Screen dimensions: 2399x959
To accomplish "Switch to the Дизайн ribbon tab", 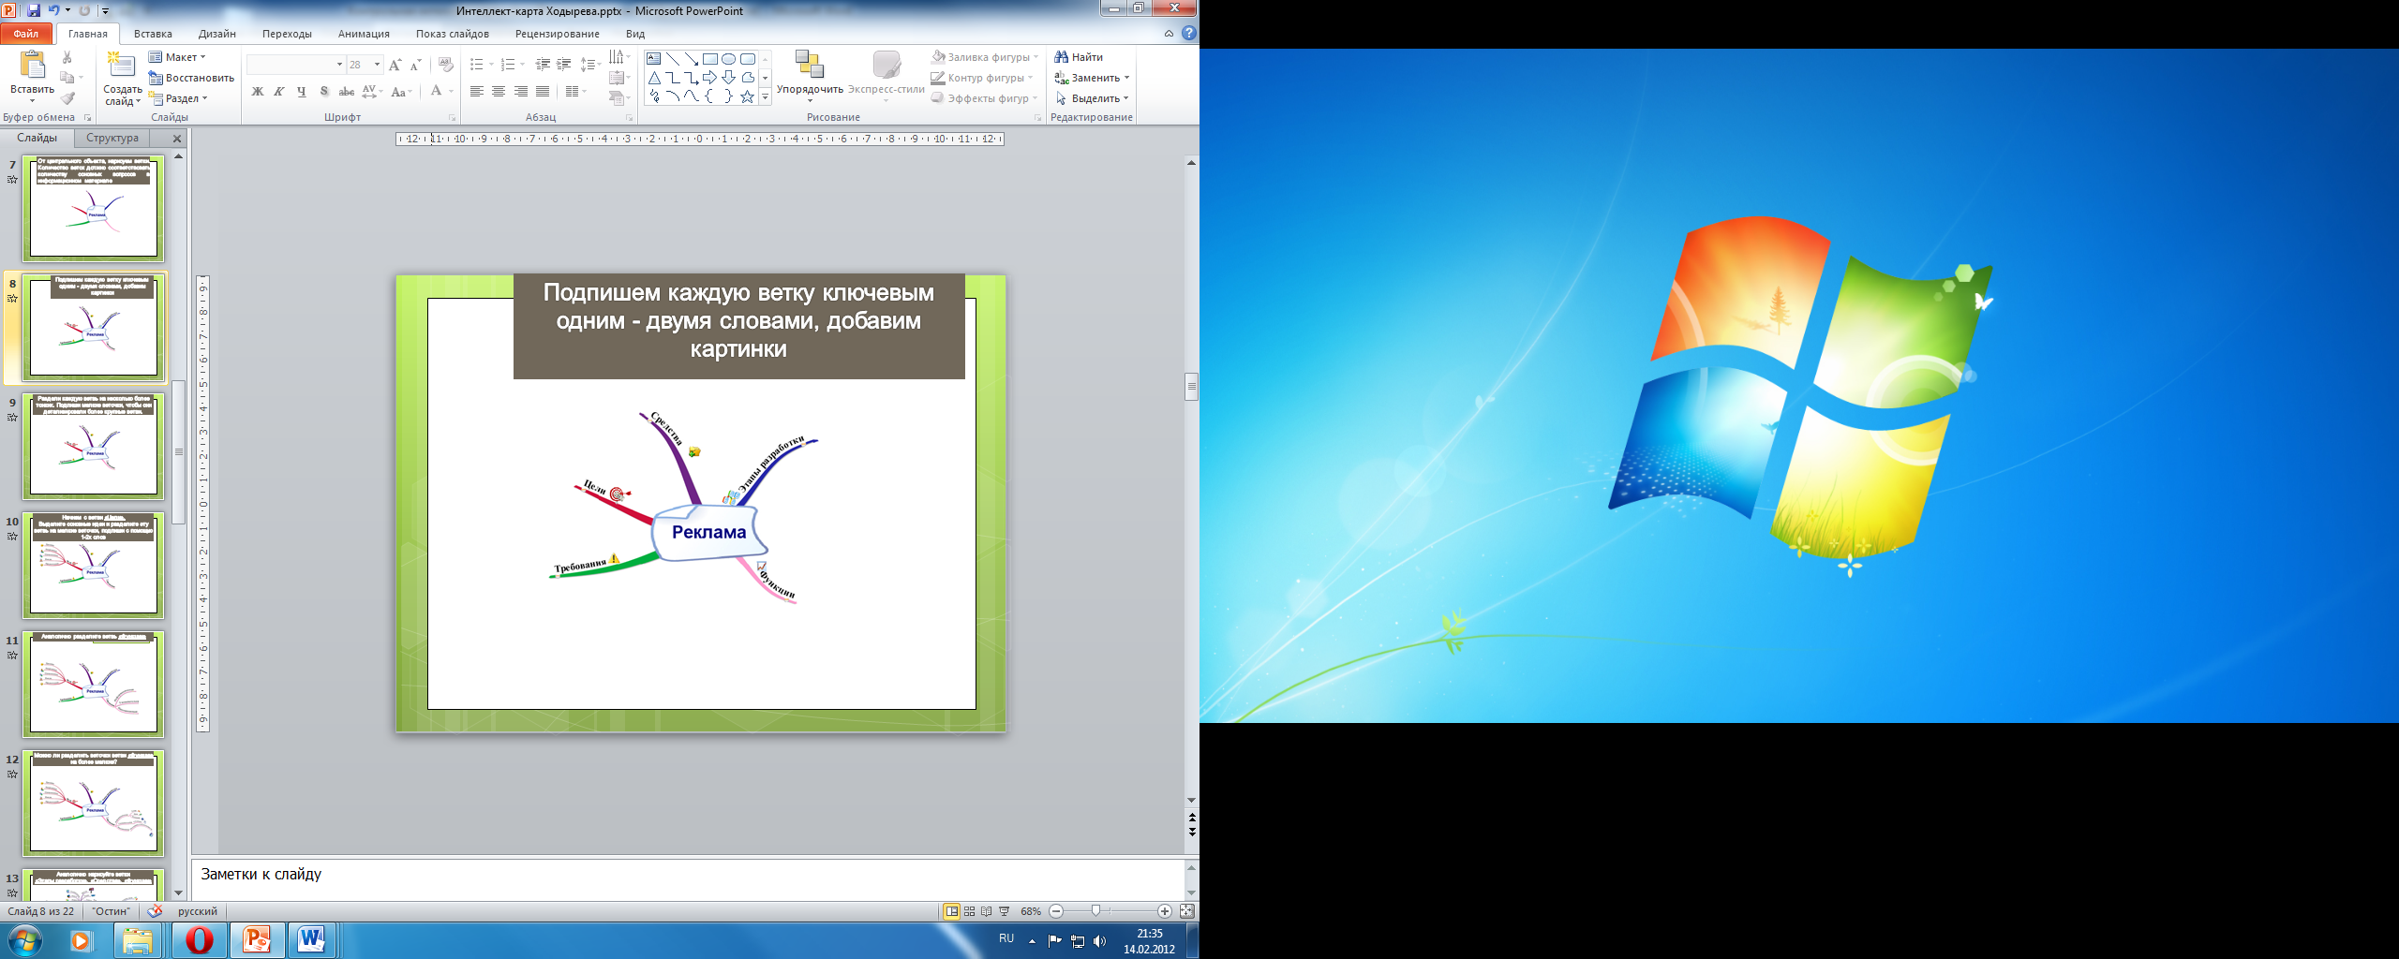I will (217, 34).
